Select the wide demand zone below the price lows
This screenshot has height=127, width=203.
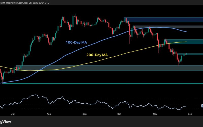(101, 68)
